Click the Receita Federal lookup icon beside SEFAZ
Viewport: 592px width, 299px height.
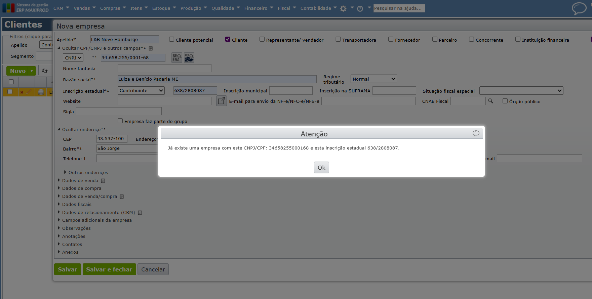189,58
